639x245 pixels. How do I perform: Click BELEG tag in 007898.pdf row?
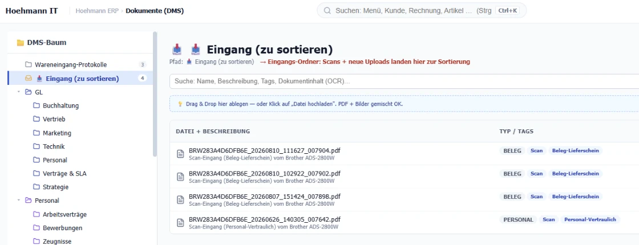(x=512, y=197)
